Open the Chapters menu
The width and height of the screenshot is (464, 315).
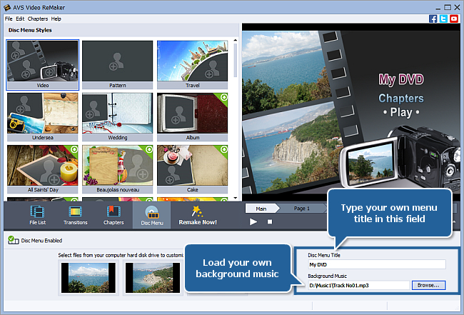coord(38,19)
